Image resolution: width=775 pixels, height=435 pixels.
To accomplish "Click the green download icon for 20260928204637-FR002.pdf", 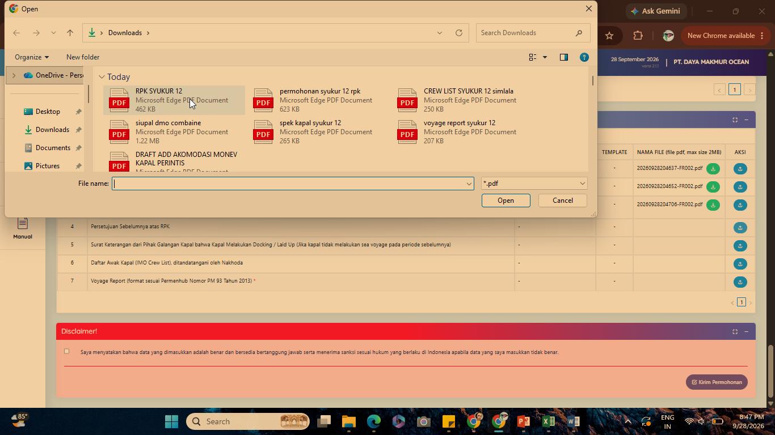I will pos(713,169).
